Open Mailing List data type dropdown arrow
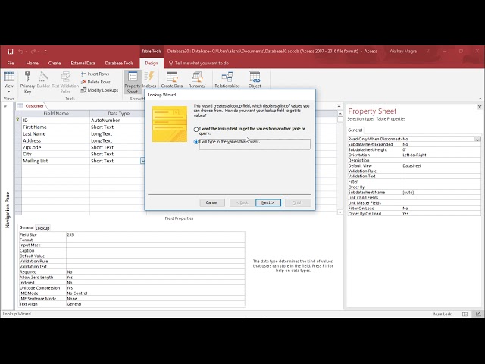485x364 pixels. (x=142, y=161)
